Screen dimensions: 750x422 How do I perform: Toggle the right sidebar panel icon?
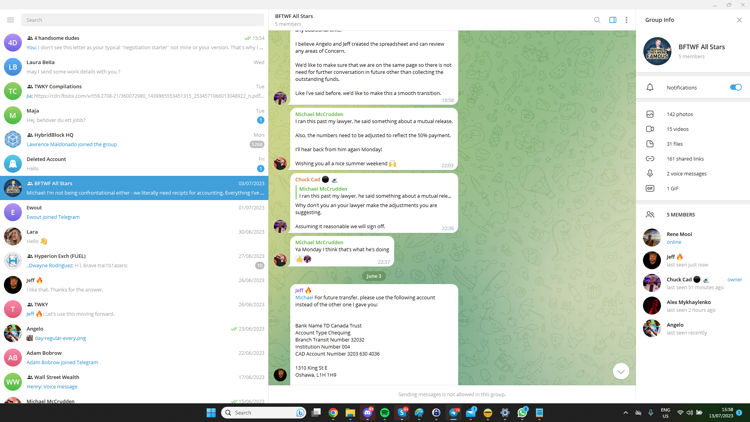pos(612,20)
